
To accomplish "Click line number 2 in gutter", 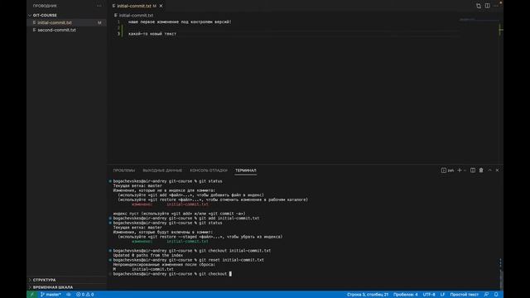I will 118,27.
